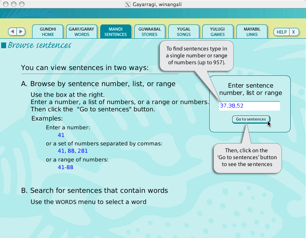Click the 'Browse sentences' heading
Screen dimensions: 306x238
click(39, 46)
